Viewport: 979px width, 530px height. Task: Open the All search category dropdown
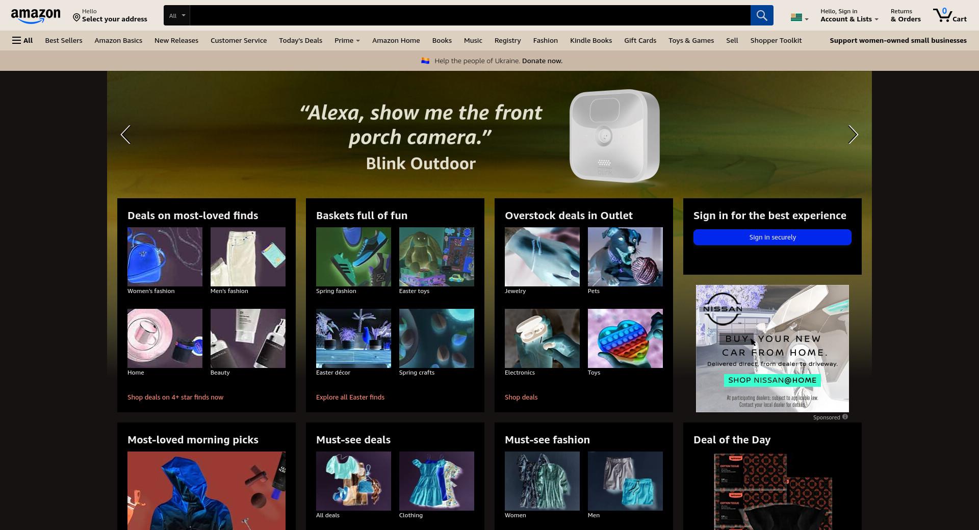176,15
